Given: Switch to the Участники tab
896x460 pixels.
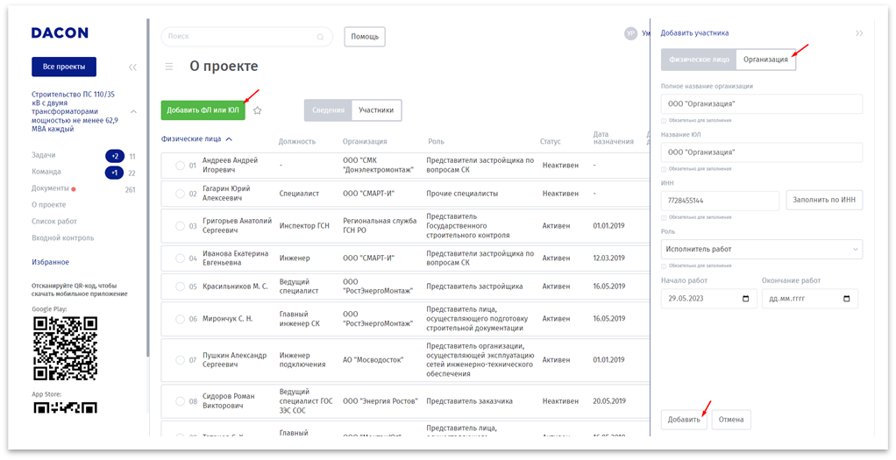Looking at the screenshot, I should pos(376,110).
